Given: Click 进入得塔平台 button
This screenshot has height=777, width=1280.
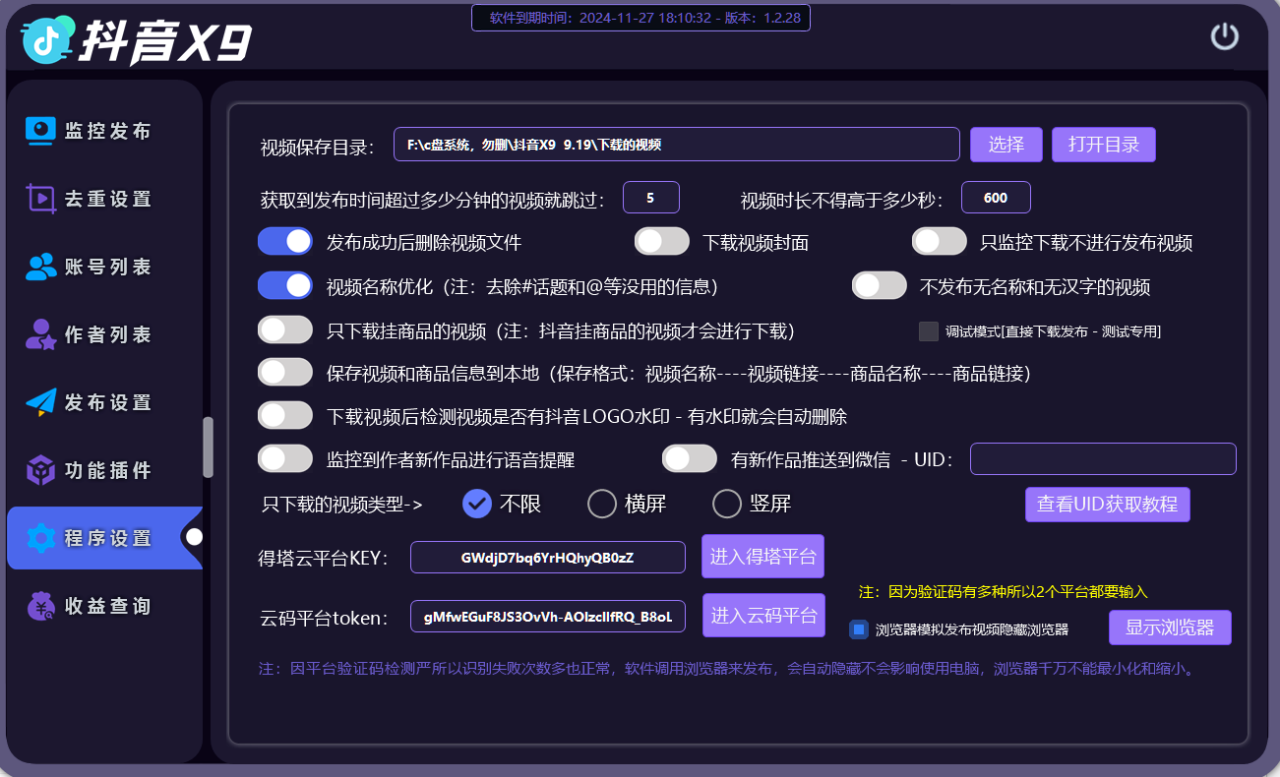Looking at the screenshot, I should (x=763, y=557).
